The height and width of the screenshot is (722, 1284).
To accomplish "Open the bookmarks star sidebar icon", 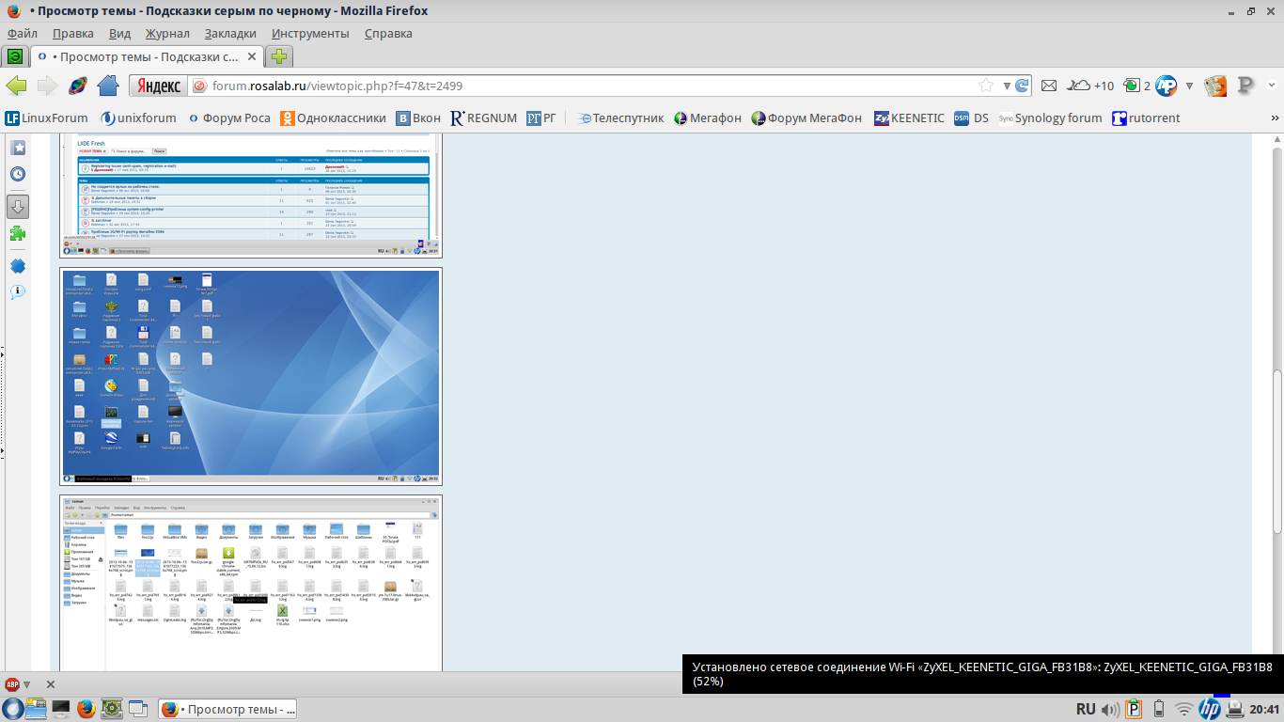I will [18, 148].
